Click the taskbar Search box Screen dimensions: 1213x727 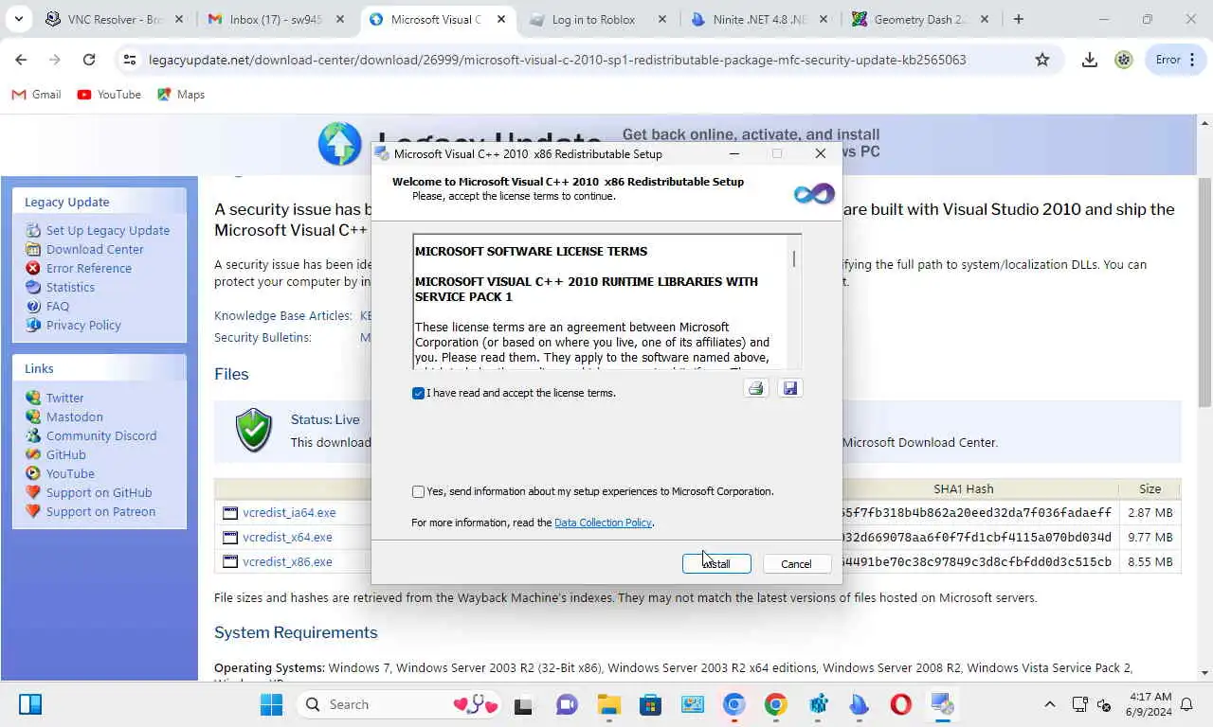pyautogui.click(x=398, y=704)
